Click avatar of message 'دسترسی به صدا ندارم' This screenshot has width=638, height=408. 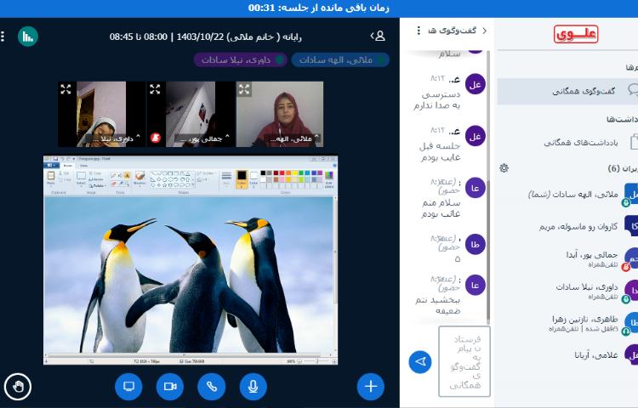[475, 84]
